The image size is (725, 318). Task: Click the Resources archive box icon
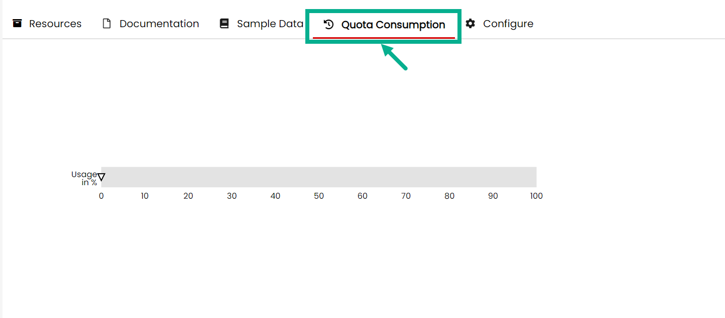coord(18,23)
